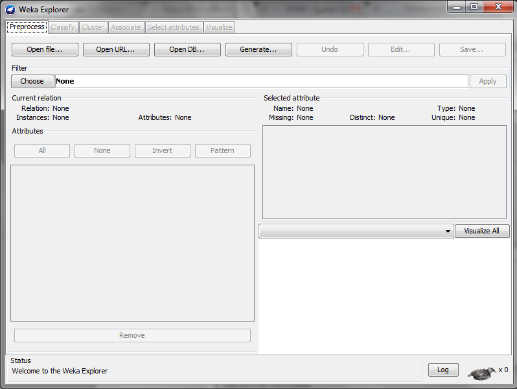Image resolution: width=517 pixels, height=389 pixels.
Task: Click the None attributes selection button
Action: tap(102, 150)
